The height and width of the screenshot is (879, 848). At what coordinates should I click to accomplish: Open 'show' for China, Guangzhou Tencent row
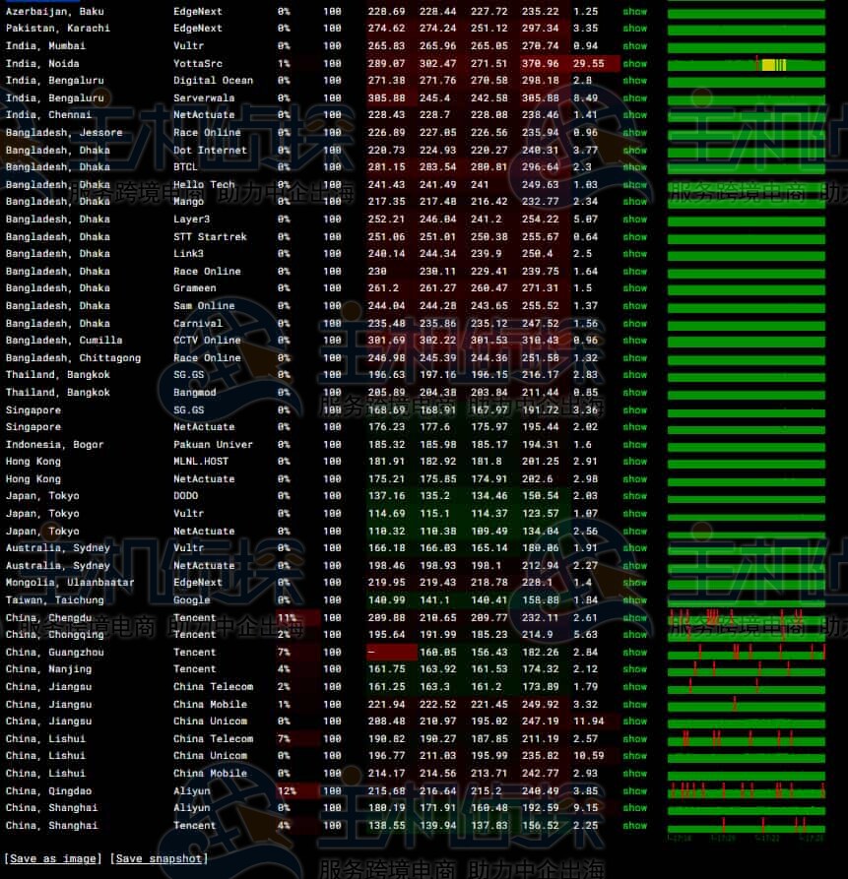click(x=634, y=652)
